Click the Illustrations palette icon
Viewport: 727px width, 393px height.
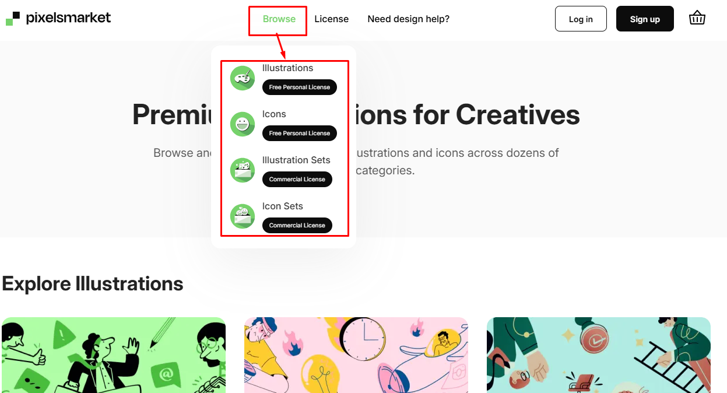243,78
